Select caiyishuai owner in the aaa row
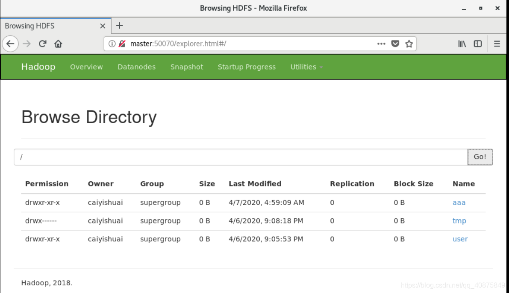509x293 pixels. pos(105,203)
